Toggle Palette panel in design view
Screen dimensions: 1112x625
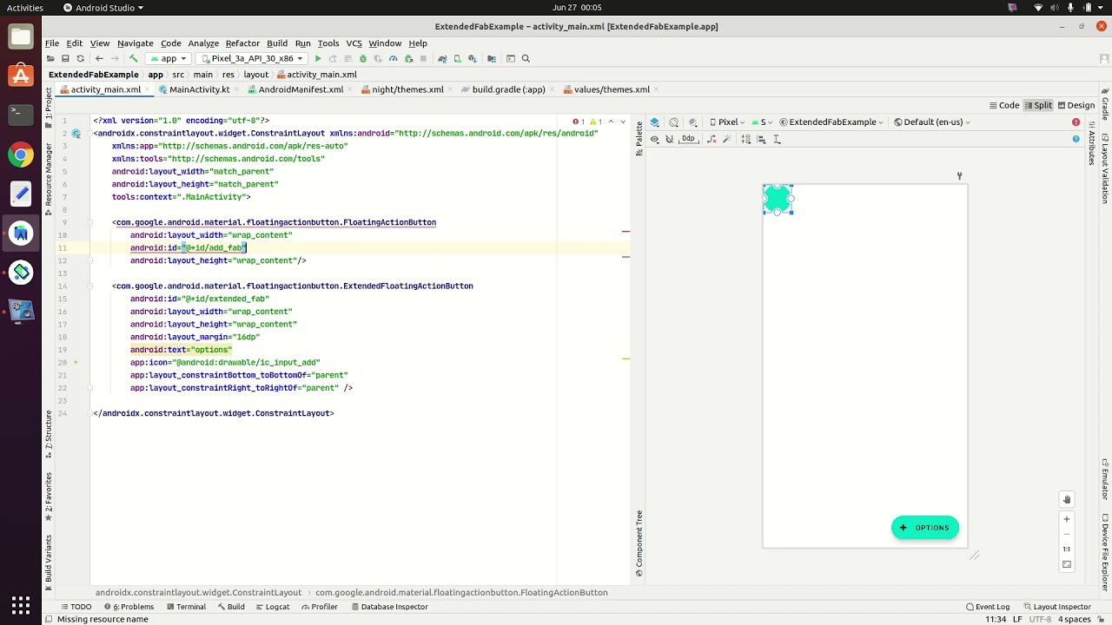[639, 138]
